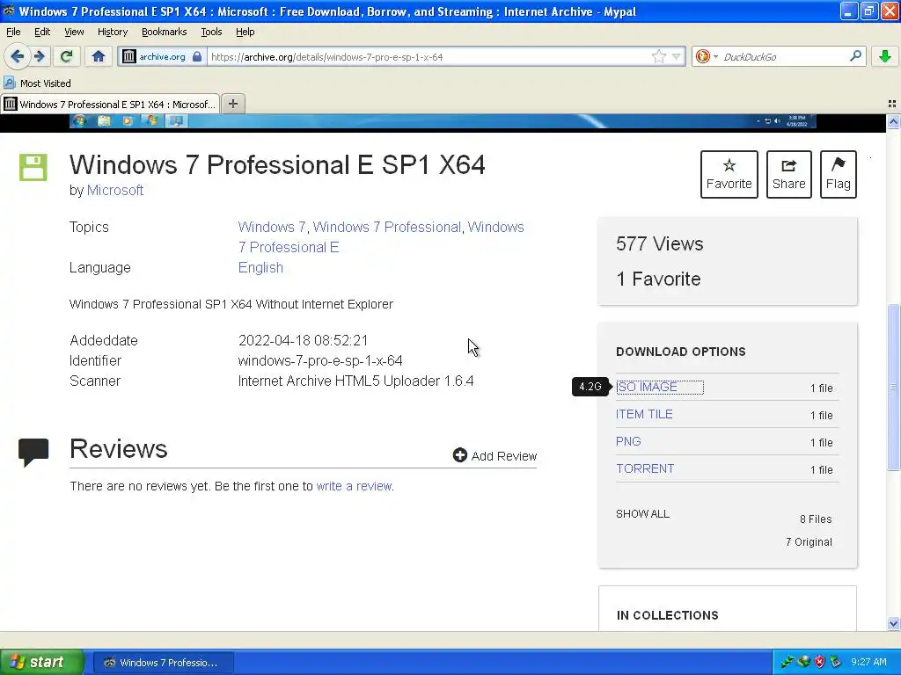Open the Windows 7 topic link

point(272,227)
